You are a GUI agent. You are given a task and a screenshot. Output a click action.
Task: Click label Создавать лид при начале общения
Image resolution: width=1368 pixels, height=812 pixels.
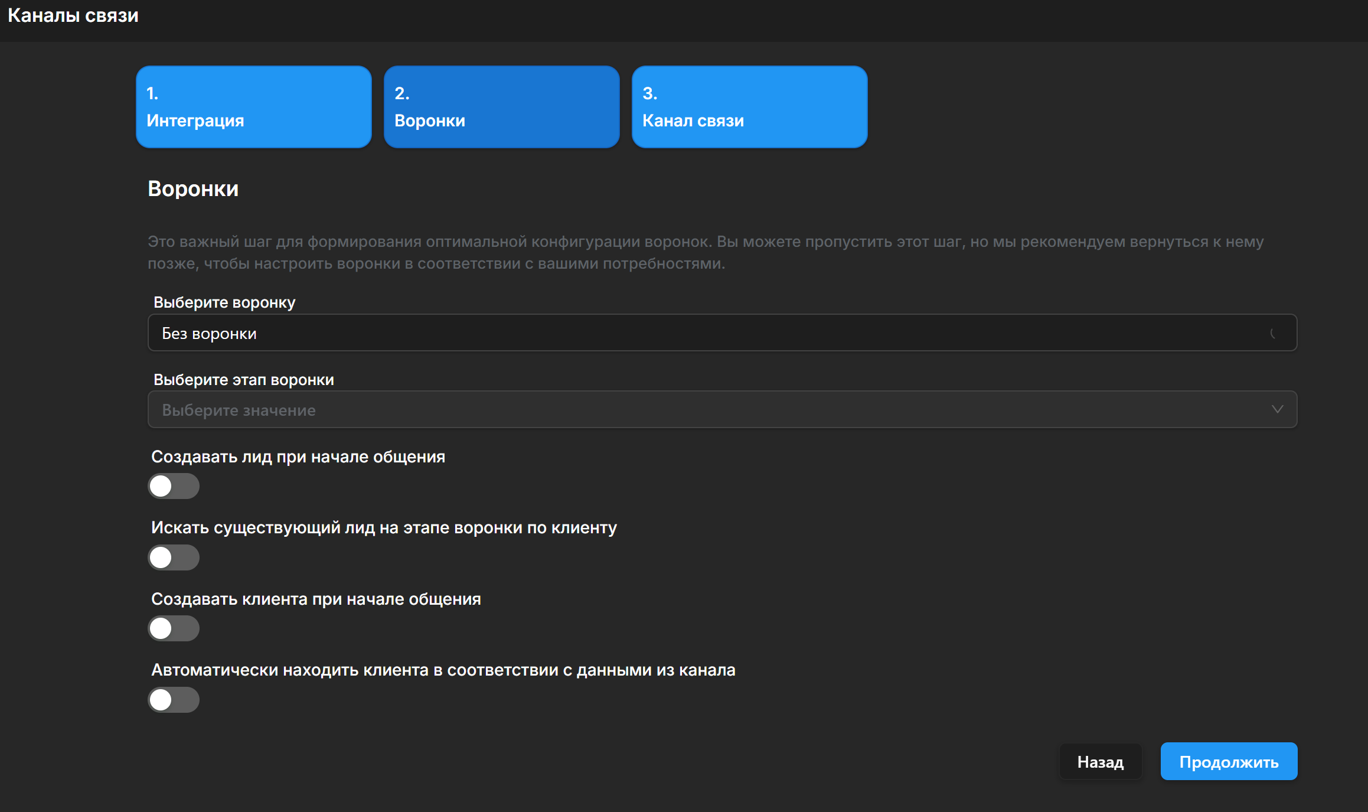pyautogui.click(x=298, y=457)
